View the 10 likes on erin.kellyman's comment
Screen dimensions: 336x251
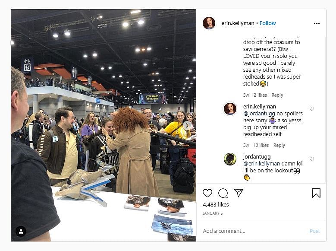pos(261,145)
